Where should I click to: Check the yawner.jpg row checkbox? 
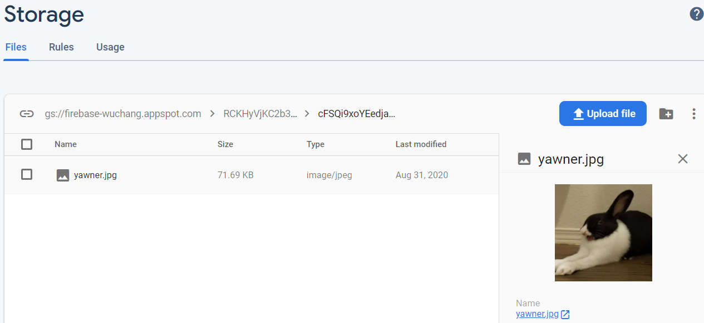click(x=27, y=175)
